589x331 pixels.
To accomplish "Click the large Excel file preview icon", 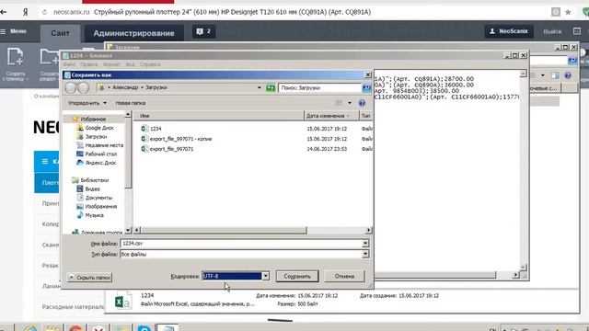I will (122, 301).
